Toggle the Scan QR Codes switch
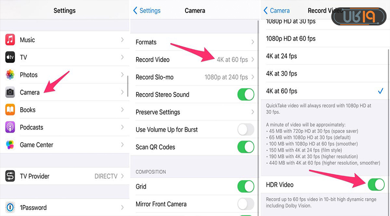The height and width of the screenshot is (216, 390). click(246, 147)
